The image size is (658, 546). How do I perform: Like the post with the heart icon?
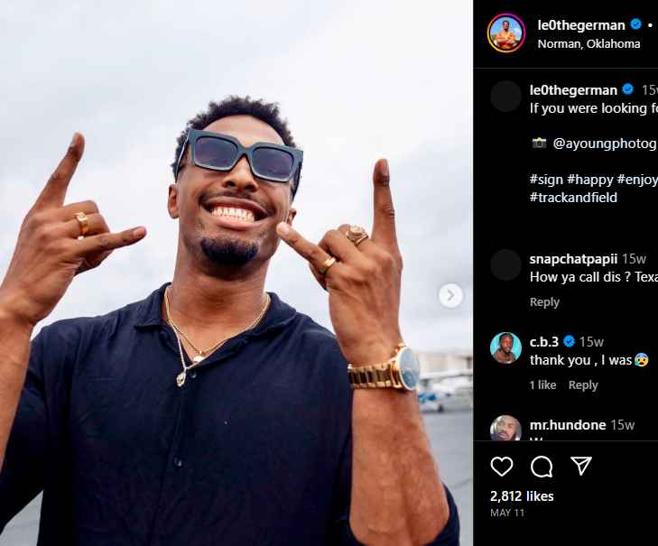[x=502, y=467]
